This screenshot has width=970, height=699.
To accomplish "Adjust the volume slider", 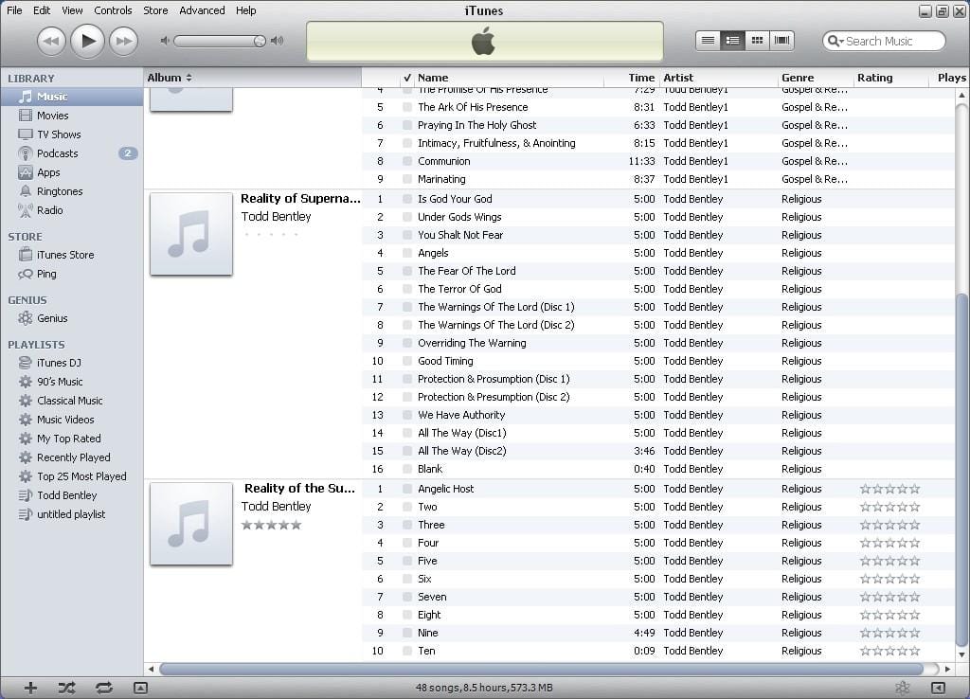I will [x=220, y=41].
